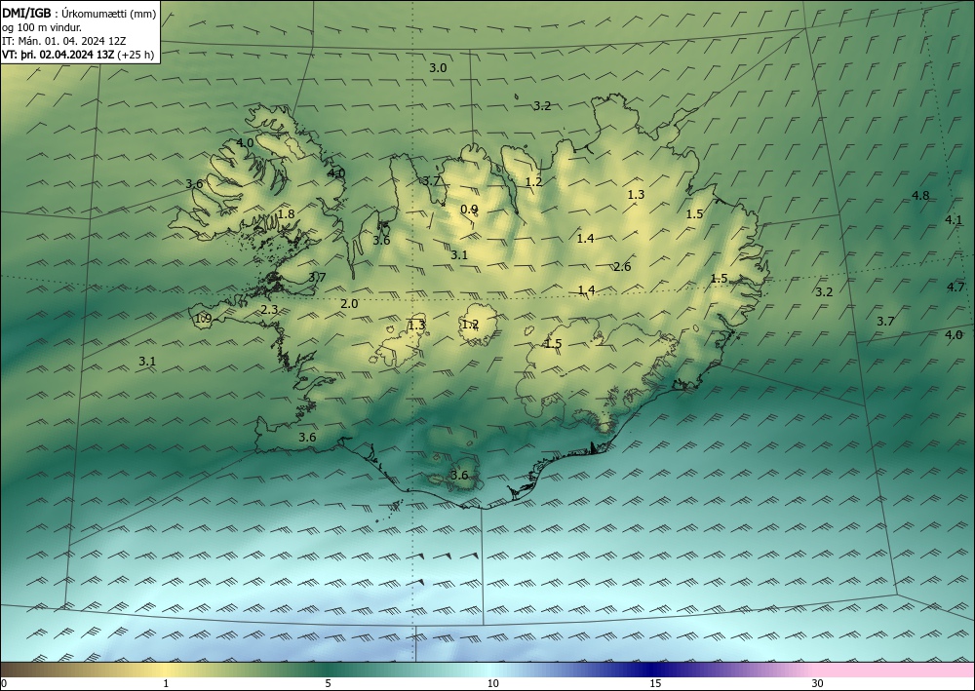Click the 1.3 value beside Langjökull glacier
The height and width of the screenshot is (691, 975).
click(416, 325)
